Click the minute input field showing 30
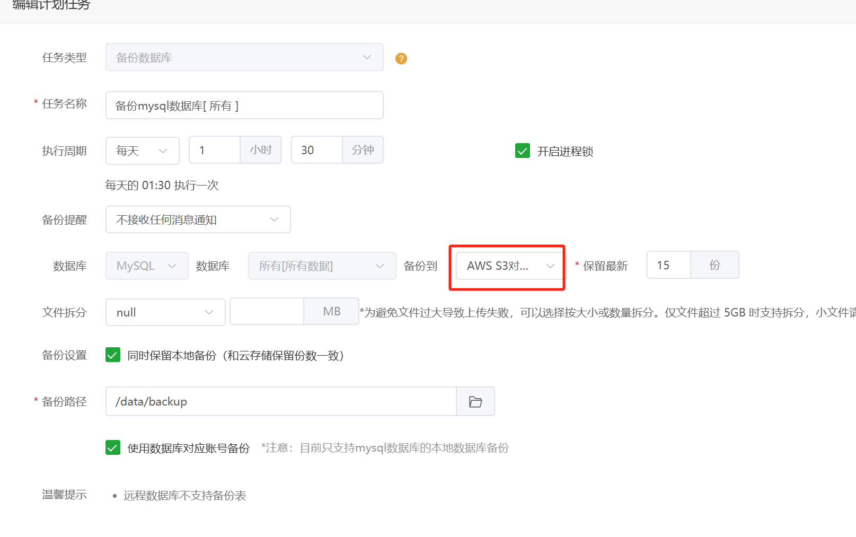 tap(317, 151)
